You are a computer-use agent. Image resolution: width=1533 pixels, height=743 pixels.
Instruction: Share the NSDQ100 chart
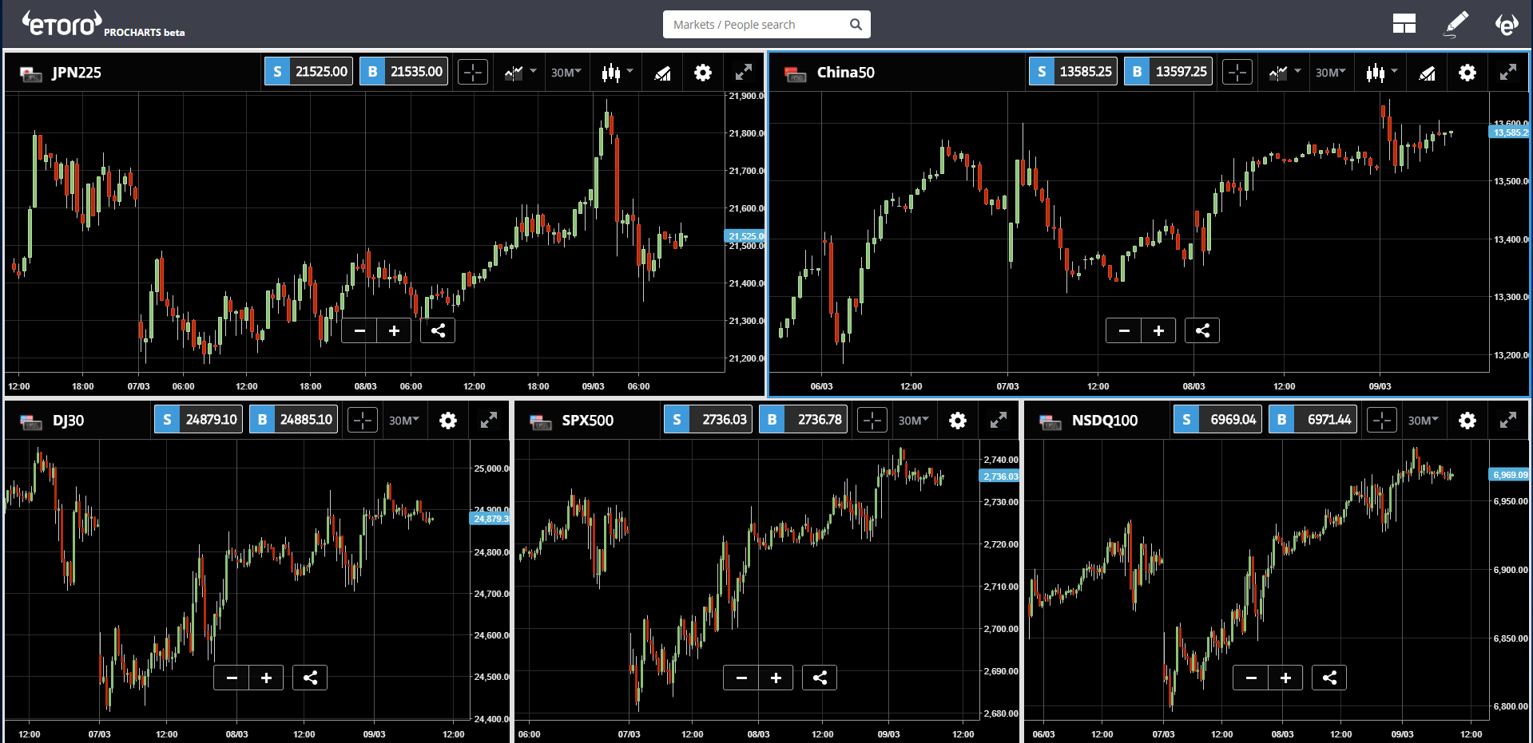pyautogui.click(x=1329, y=678)
